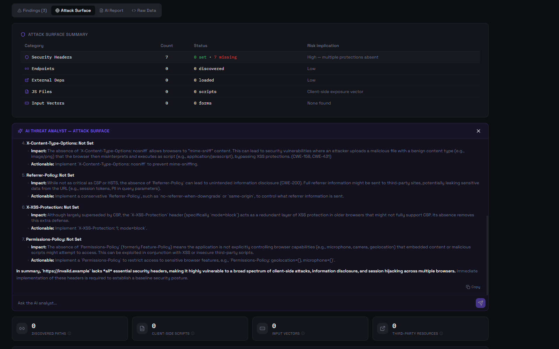The image size is (559, 349).
Task: Open the Findings (3) tab
Action: pyautogui.click(x=32, y=10)
